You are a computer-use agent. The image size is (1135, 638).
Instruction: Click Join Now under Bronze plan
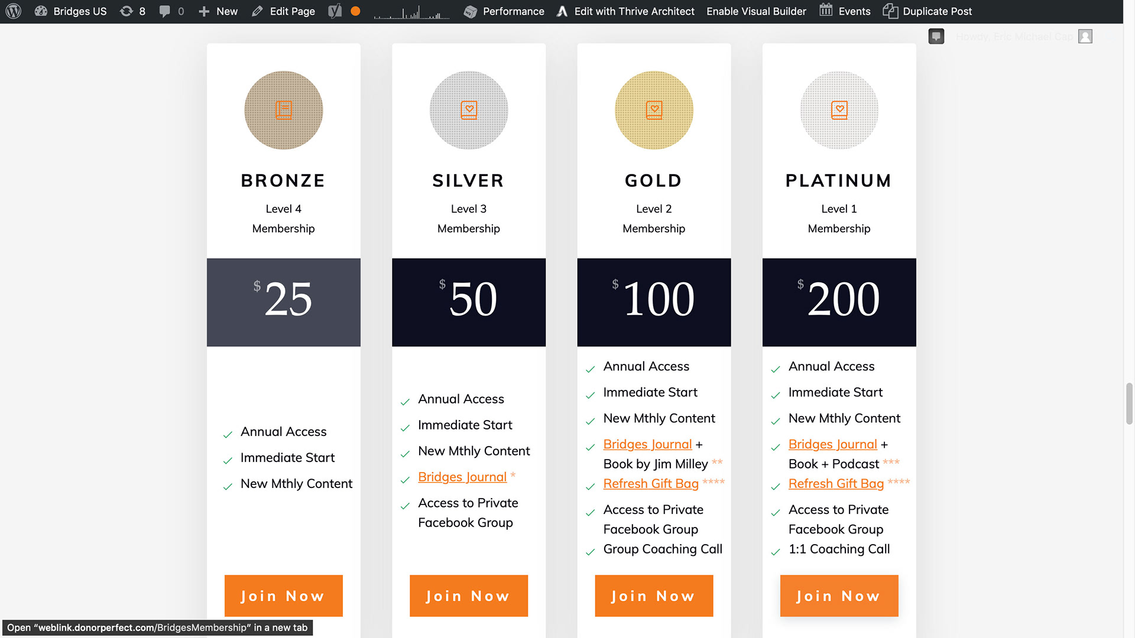coord(284,595)
